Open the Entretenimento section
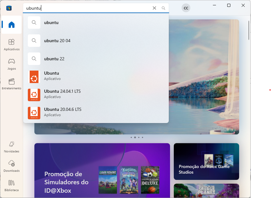Viewport: 271px width, 198px height. pos(12,84)
